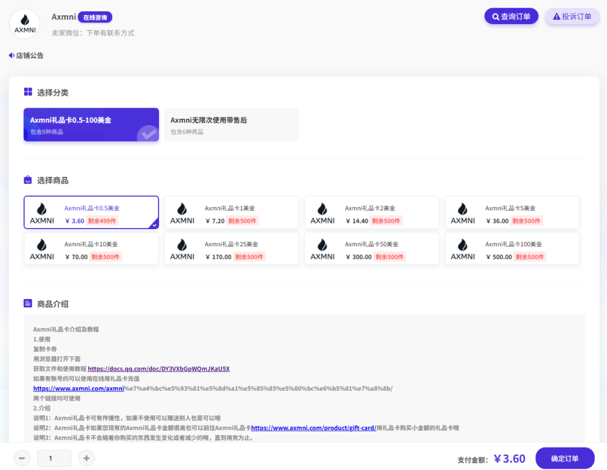This screenshot has height=470, width=607.
Task: Select the Axmni礼品卡5美金 product
Action: coord(512,212)
